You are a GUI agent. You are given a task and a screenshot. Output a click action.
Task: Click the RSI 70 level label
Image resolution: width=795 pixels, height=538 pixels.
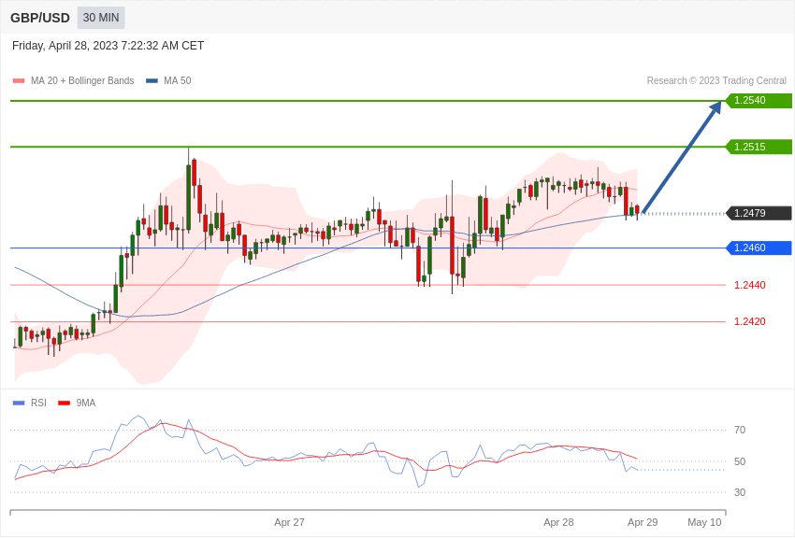point(740,431)
